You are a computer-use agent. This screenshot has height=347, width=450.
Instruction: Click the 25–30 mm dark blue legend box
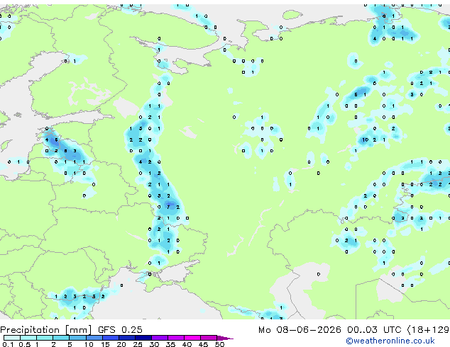[143, 338]
